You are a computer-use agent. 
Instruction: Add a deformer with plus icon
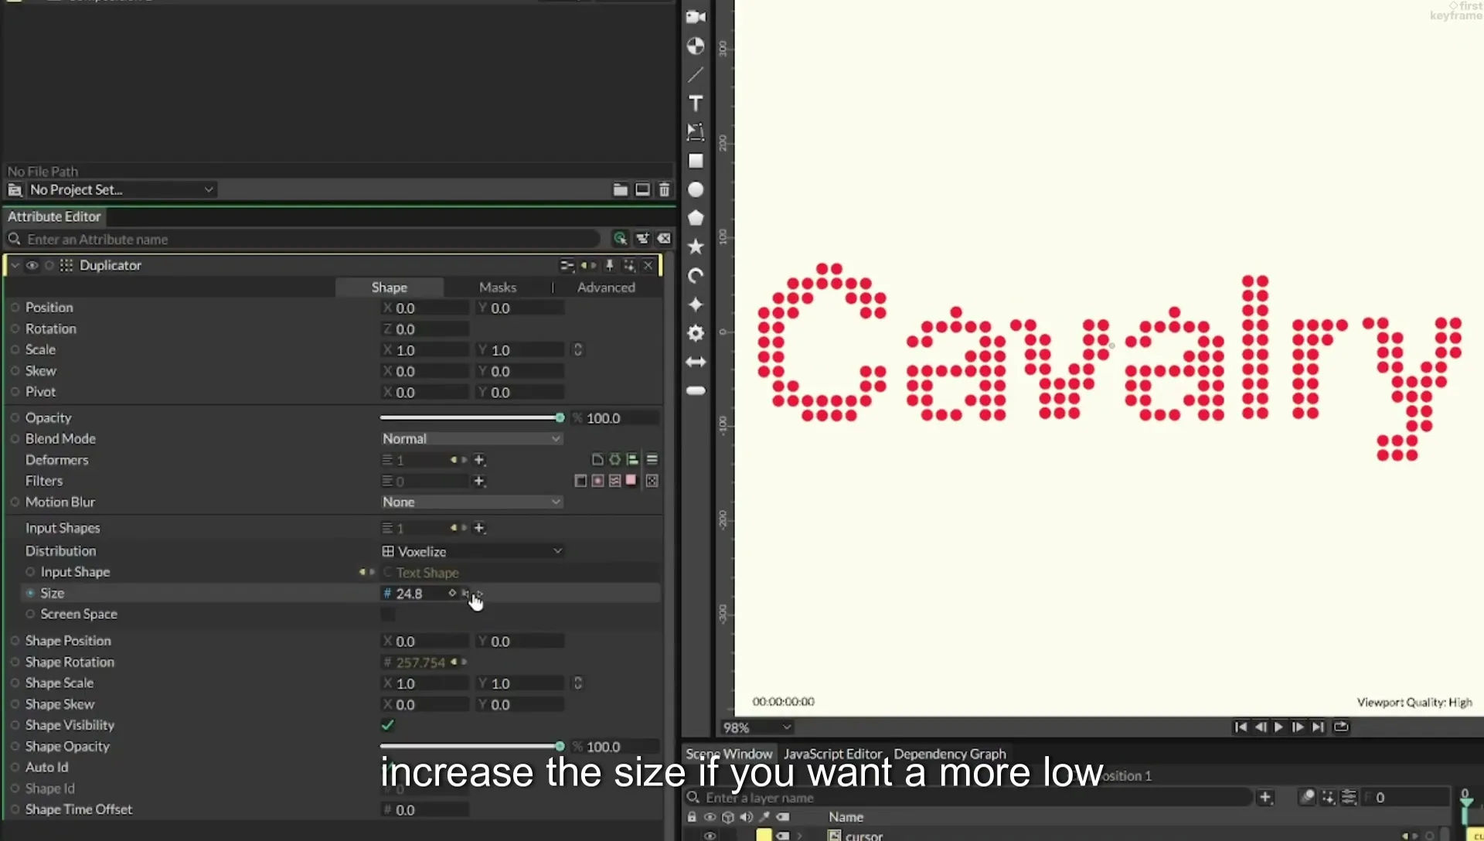[x=479, y=460]
